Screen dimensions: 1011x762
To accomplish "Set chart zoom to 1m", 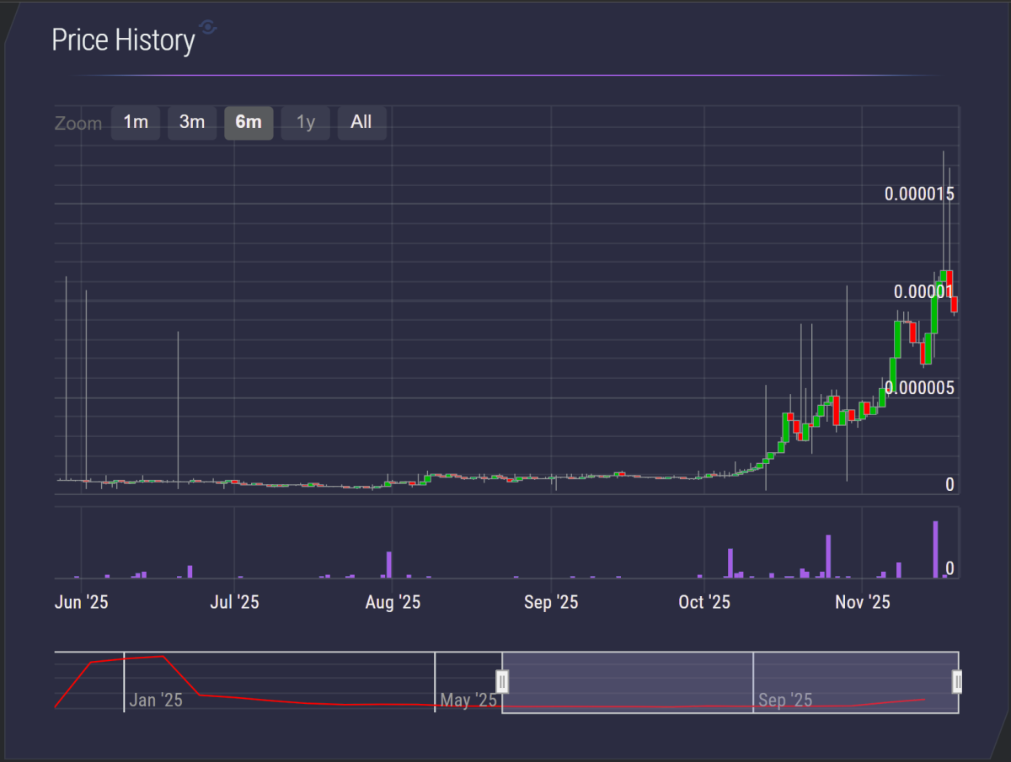I will pyautogui.click(x=136, y=122).
